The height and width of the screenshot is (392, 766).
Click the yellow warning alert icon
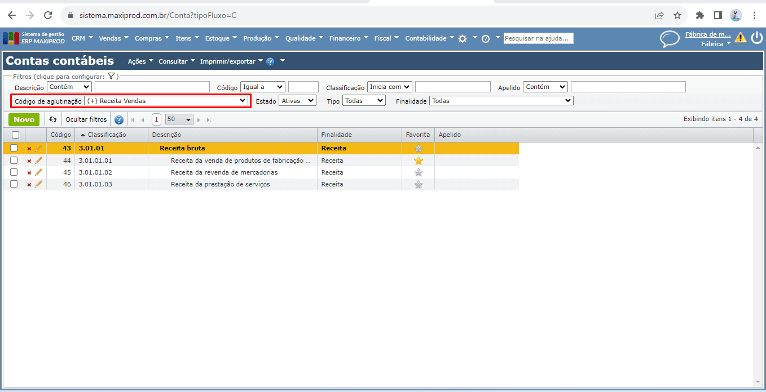[x=740, y=38]
